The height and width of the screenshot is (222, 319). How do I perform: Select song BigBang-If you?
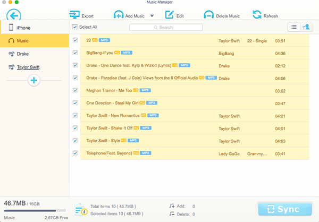pyautogui.click(x=100, y=53)
